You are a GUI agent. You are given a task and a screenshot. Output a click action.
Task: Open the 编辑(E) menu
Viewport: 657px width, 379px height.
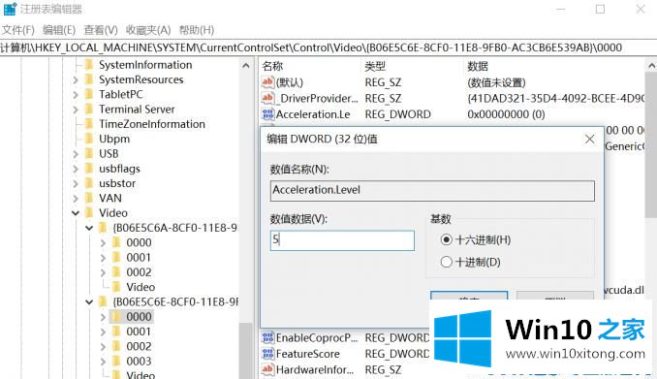point(59,30)
